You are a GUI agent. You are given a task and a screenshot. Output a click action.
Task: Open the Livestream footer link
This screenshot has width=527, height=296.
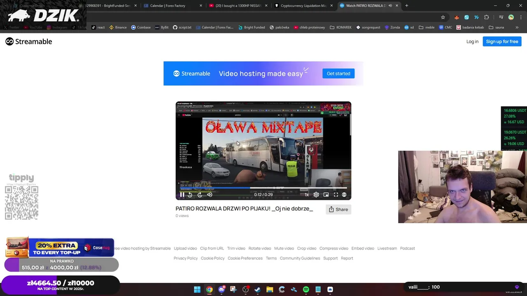(387, 248)
